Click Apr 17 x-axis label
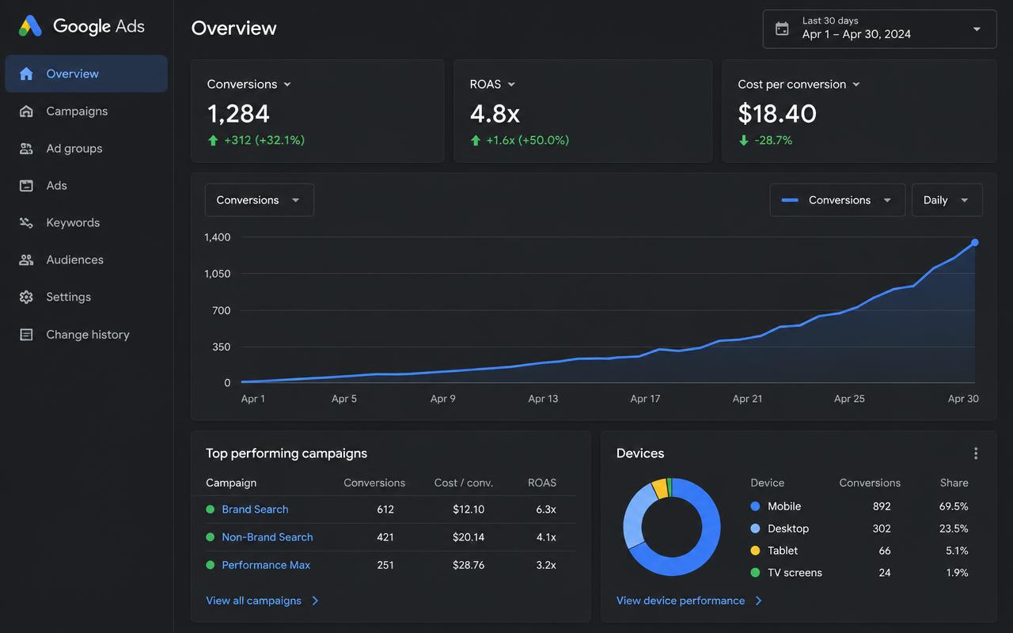 click(645, 399)
